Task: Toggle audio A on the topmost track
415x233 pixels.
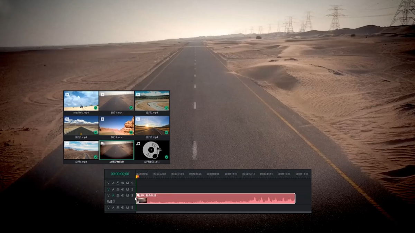Action: (x=113, y=183)
